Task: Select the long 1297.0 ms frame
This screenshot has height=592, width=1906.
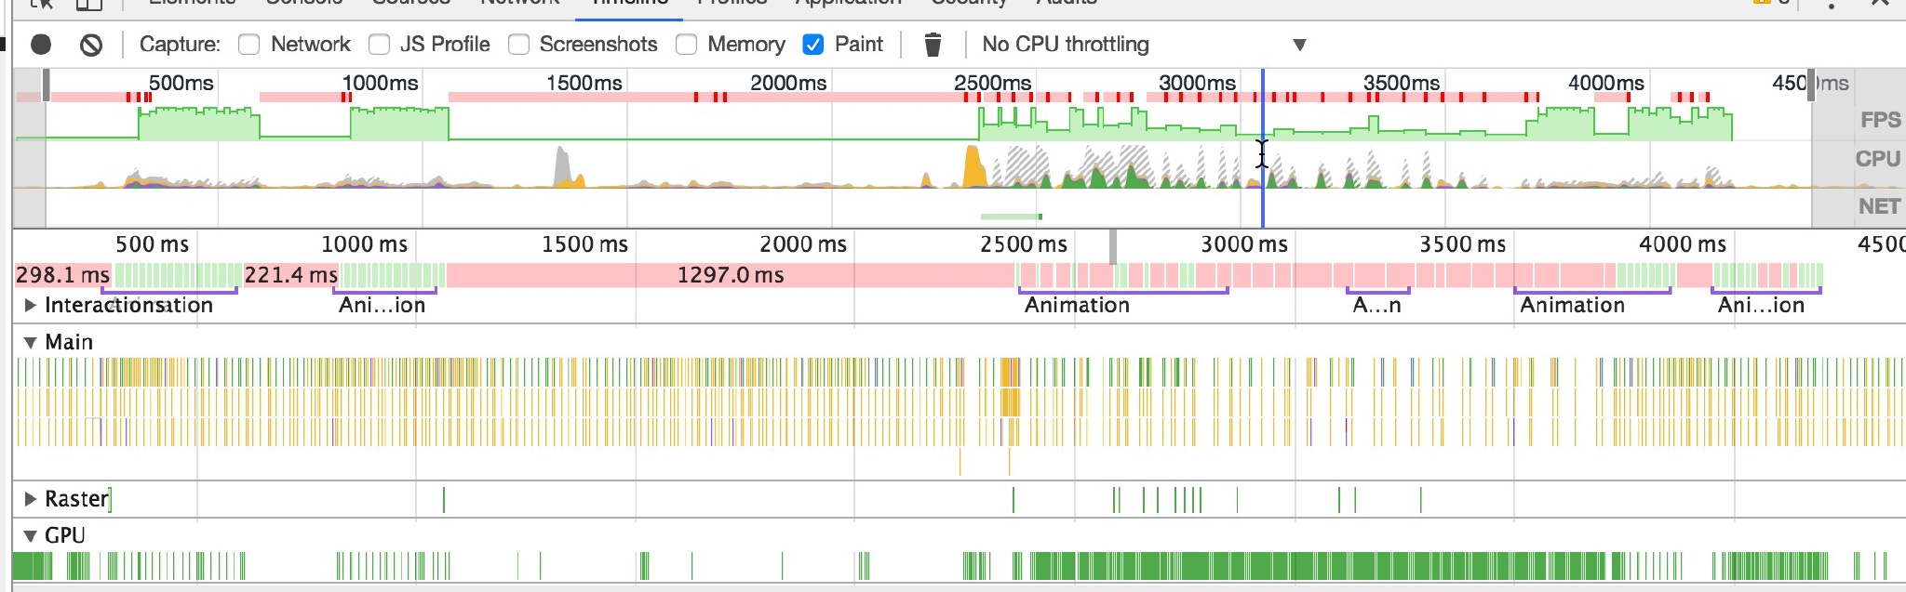Action: tap(731, 275)
